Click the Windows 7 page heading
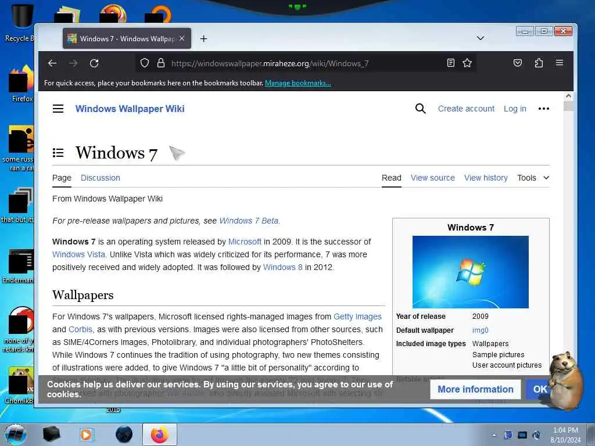 [x=116, y=153]
